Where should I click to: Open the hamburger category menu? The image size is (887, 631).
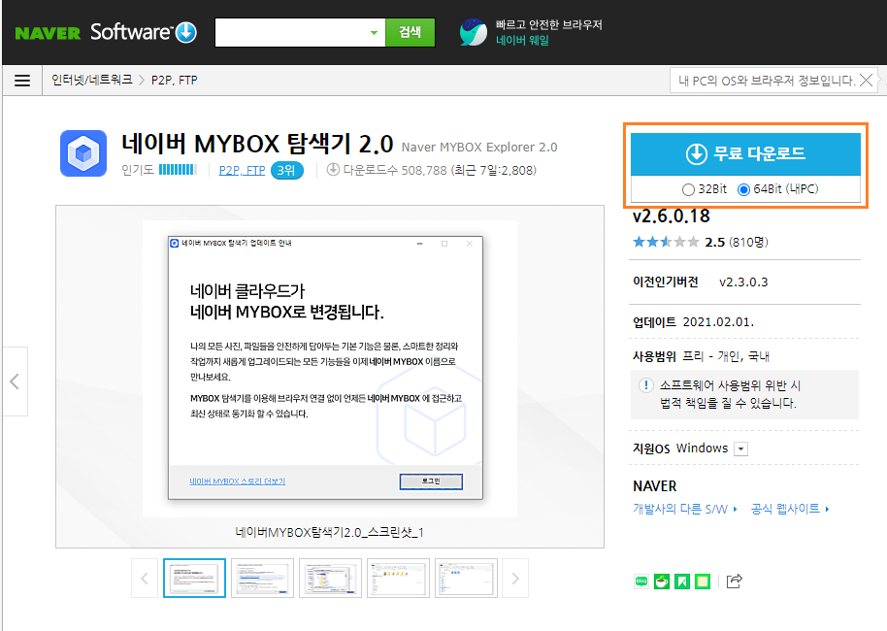click(22, 81)
